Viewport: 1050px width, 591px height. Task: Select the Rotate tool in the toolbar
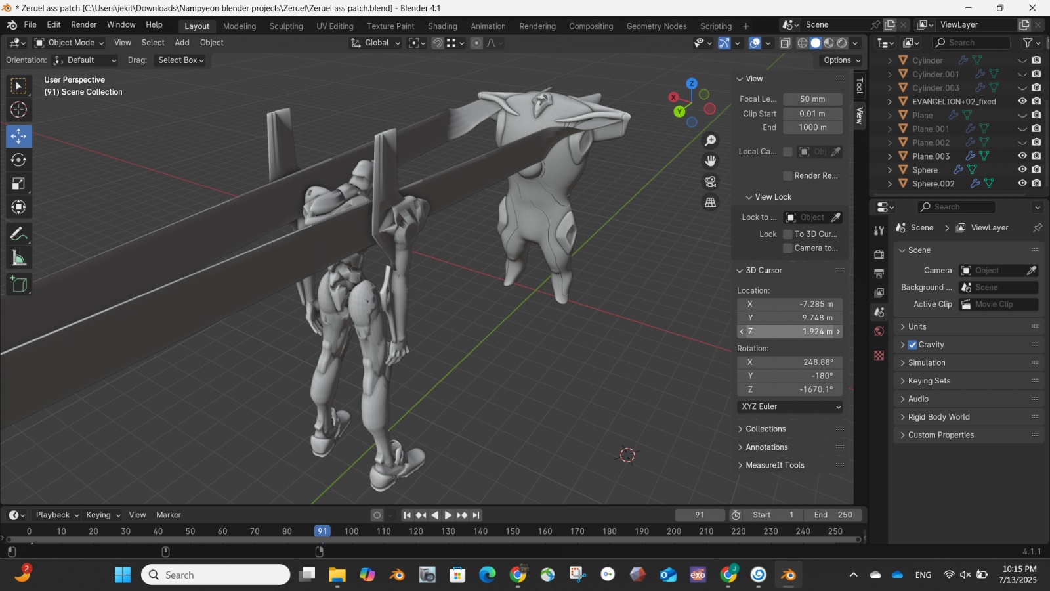(x=18, y=160)
